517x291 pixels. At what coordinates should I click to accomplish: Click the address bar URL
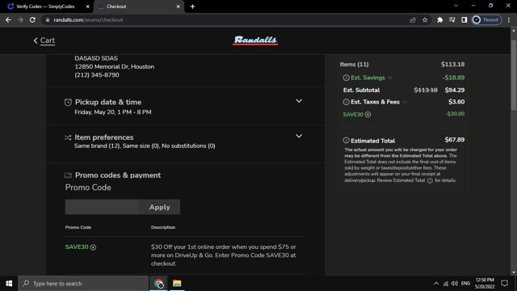(x=88, y=20)
